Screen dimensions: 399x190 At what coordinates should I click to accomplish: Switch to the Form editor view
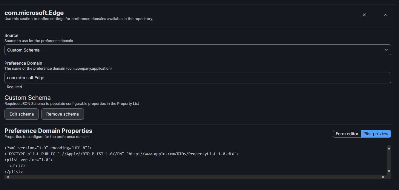pos(347,134)
